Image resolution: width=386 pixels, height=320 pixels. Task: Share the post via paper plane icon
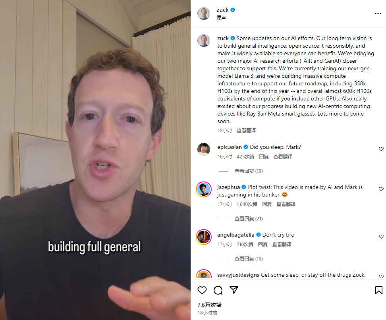(x=234, y=290)
